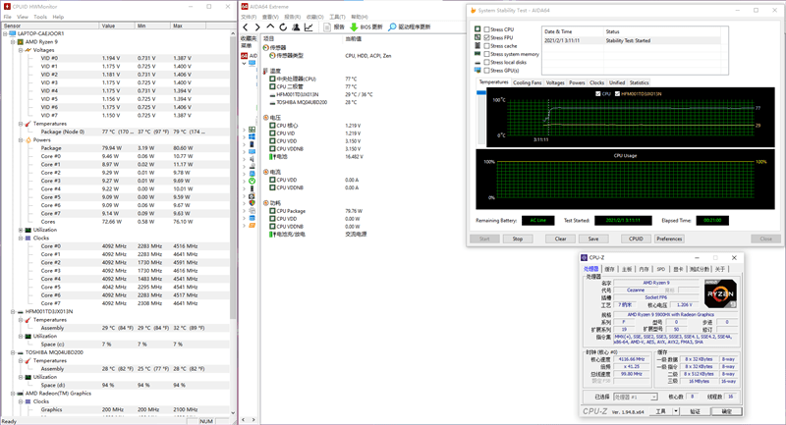Collapse Powers node in HWMonitor

[x=21, y=140]
